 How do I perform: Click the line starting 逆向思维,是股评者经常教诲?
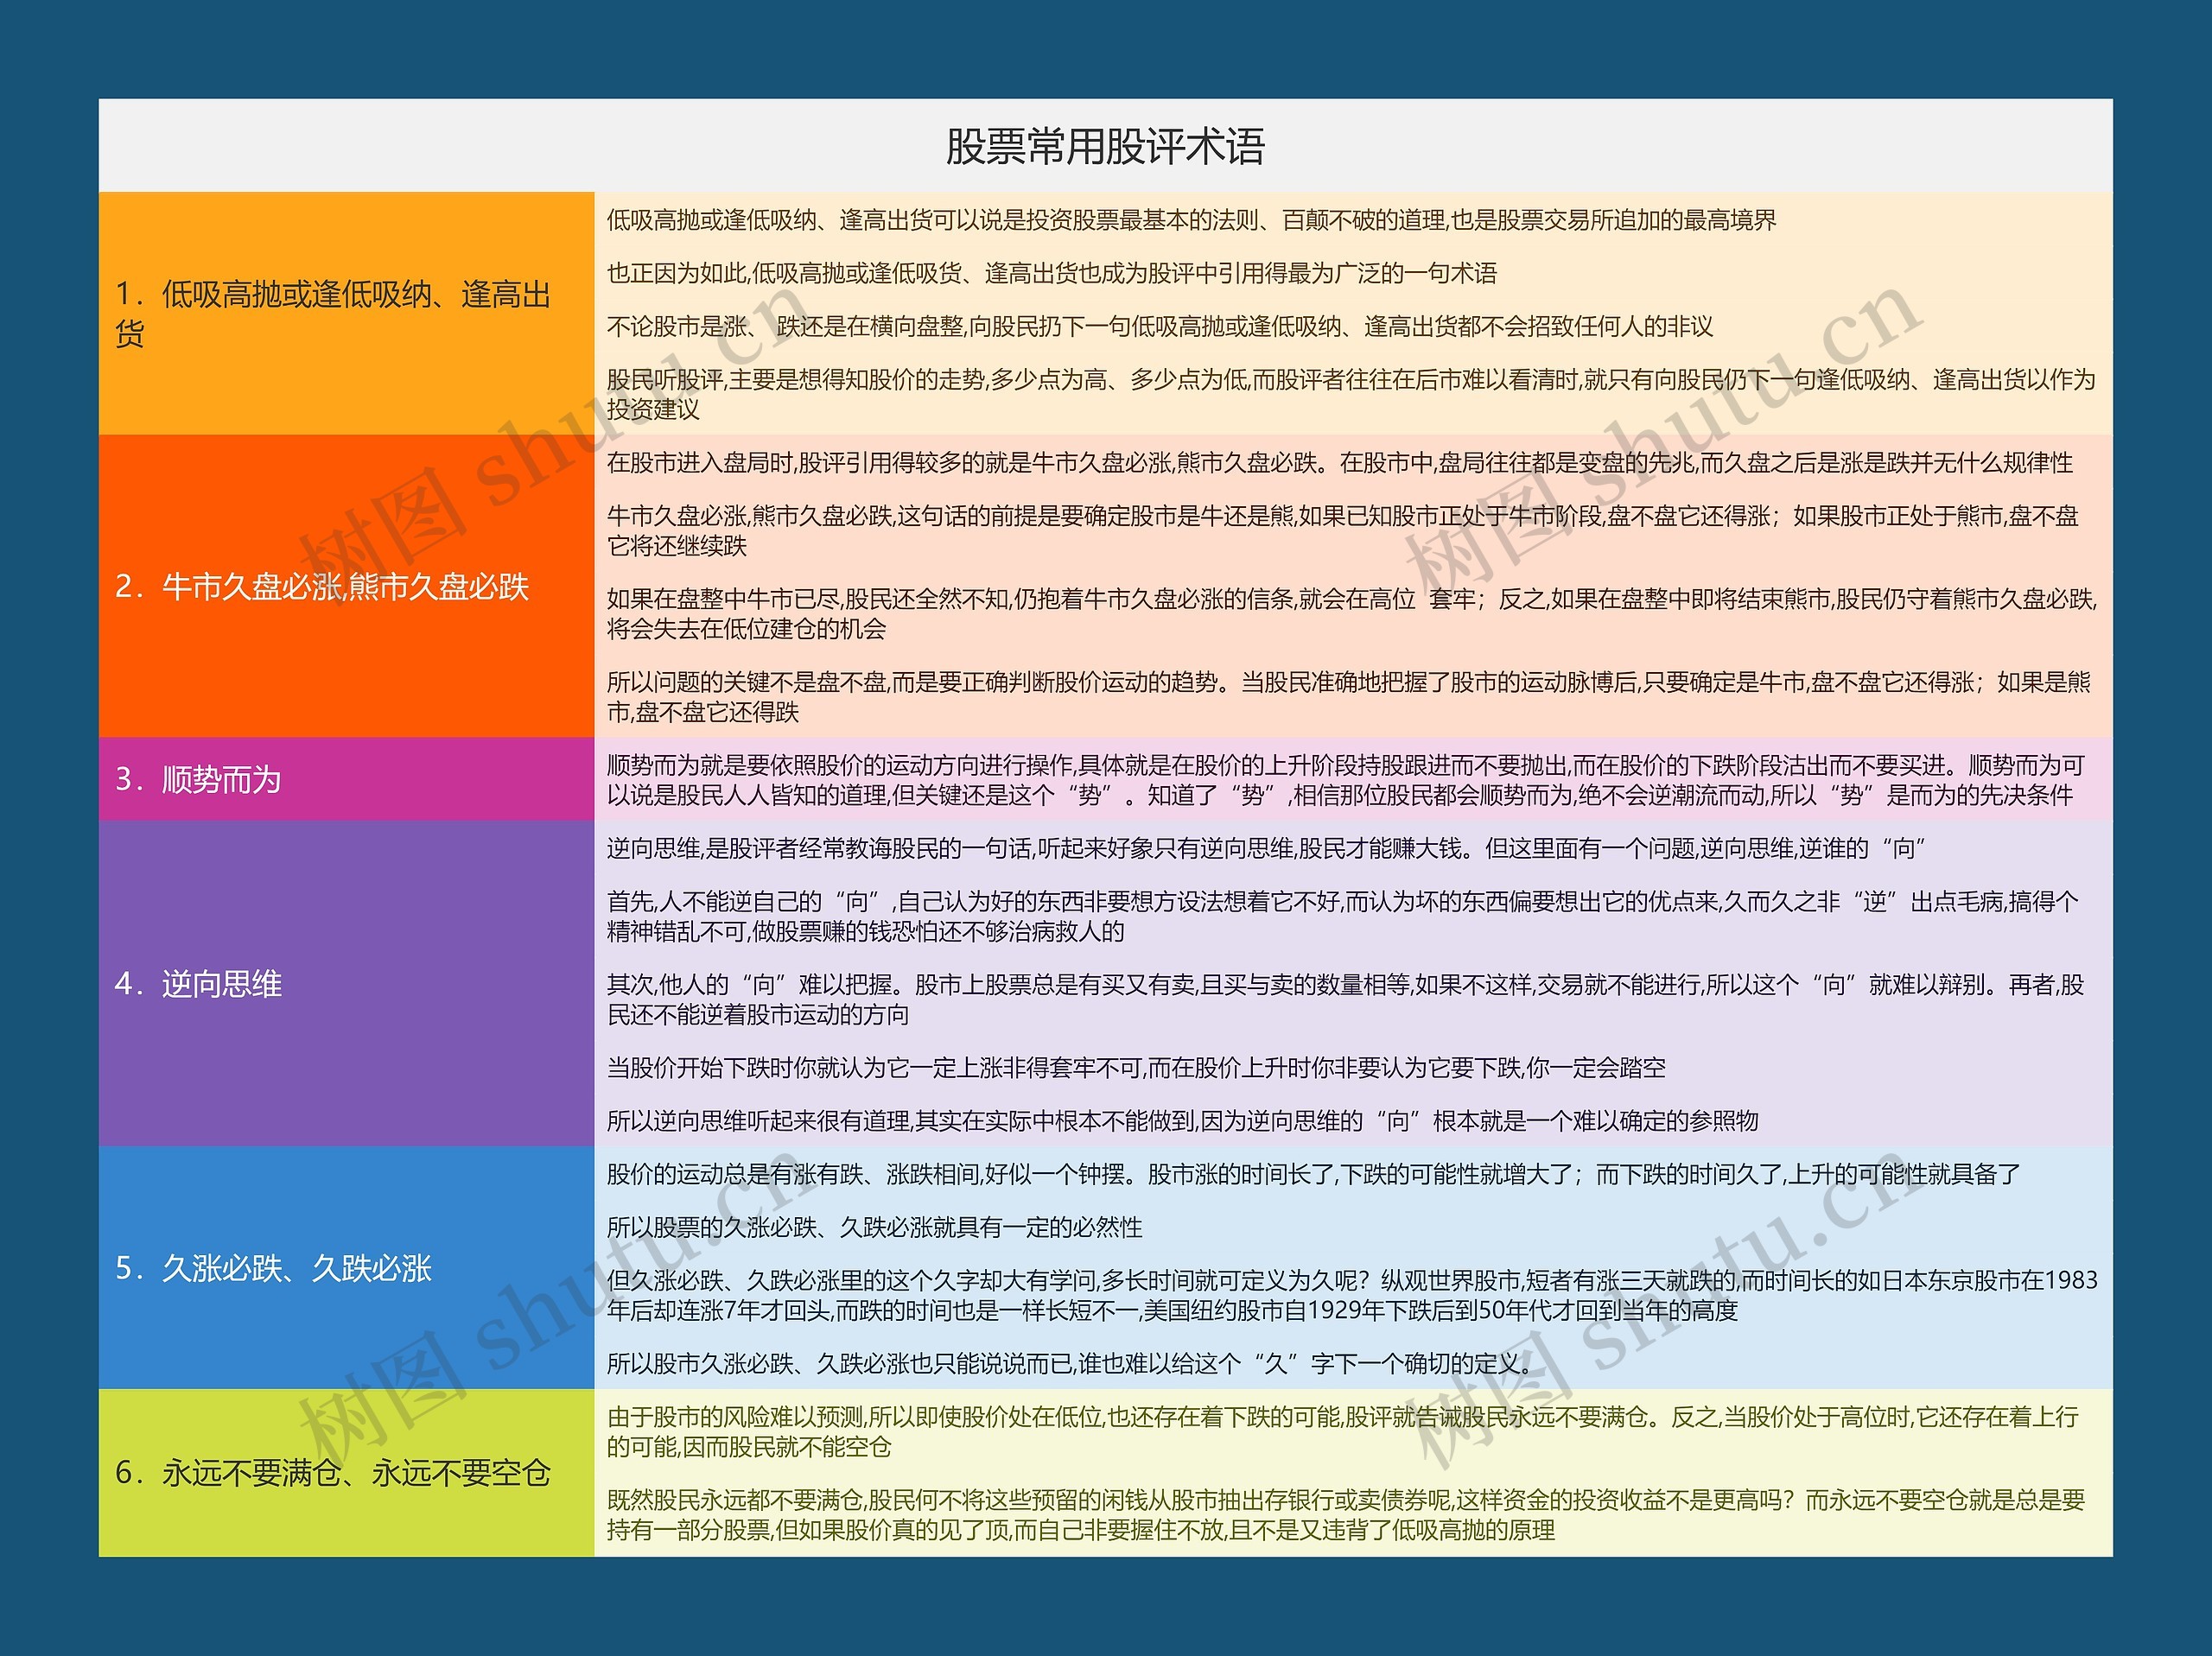click(1266, 848)
